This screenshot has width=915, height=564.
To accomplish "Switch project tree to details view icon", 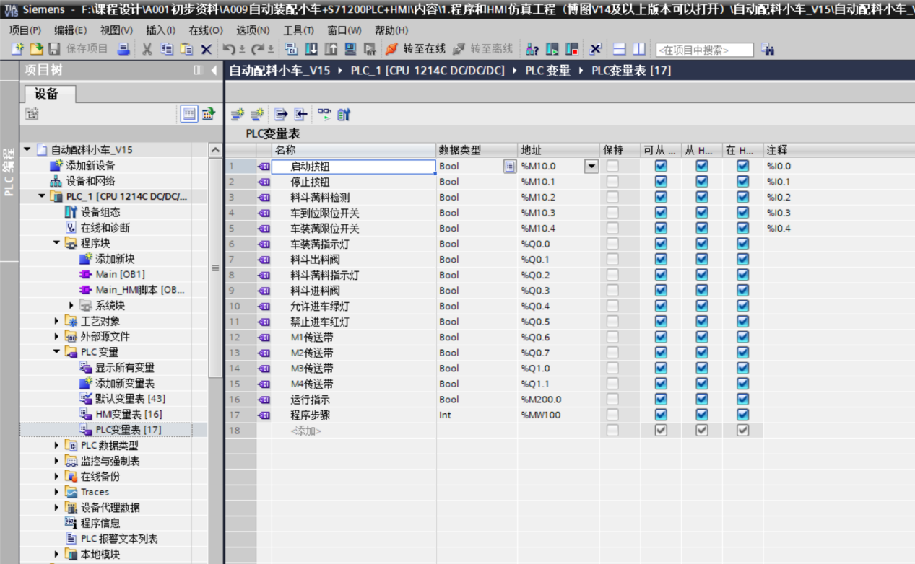I will [189, 113].
